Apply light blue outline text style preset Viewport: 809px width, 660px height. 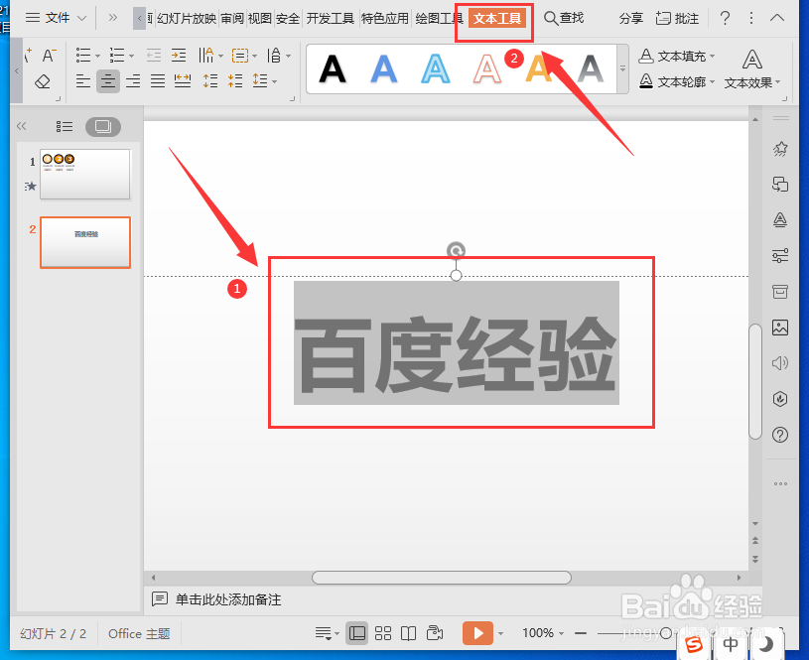click(436, 68)
